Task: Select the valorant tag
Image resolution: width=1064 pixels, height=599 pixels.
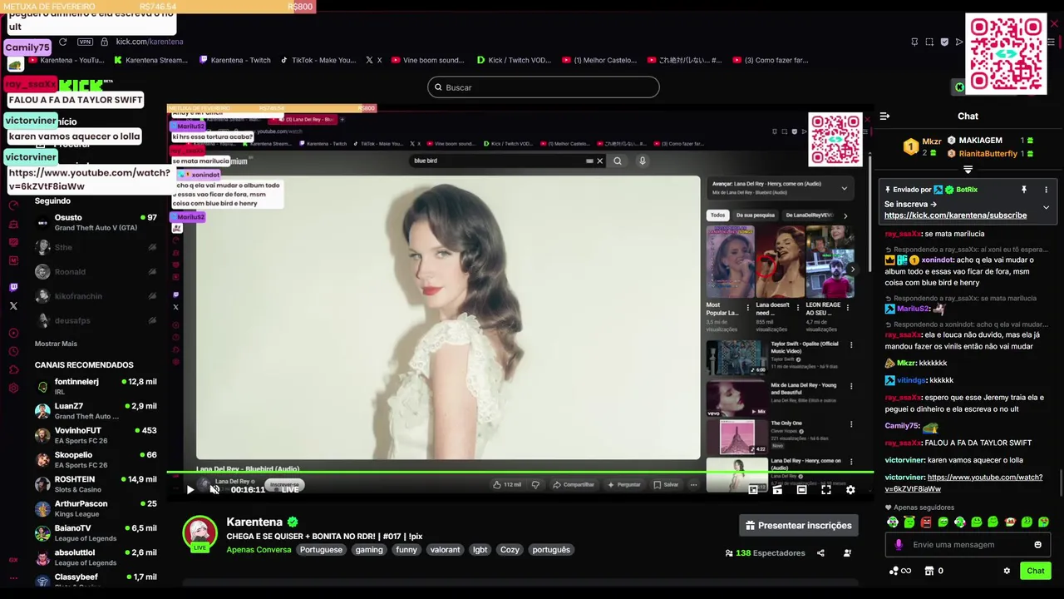Action: (x=445, y=550)
